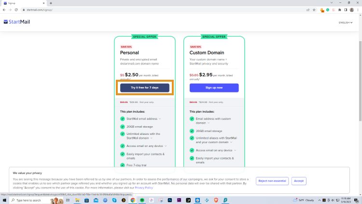Open the Chrome three-dot menu
The width and height of the screenshot is (362, 204).
point(358,10)
